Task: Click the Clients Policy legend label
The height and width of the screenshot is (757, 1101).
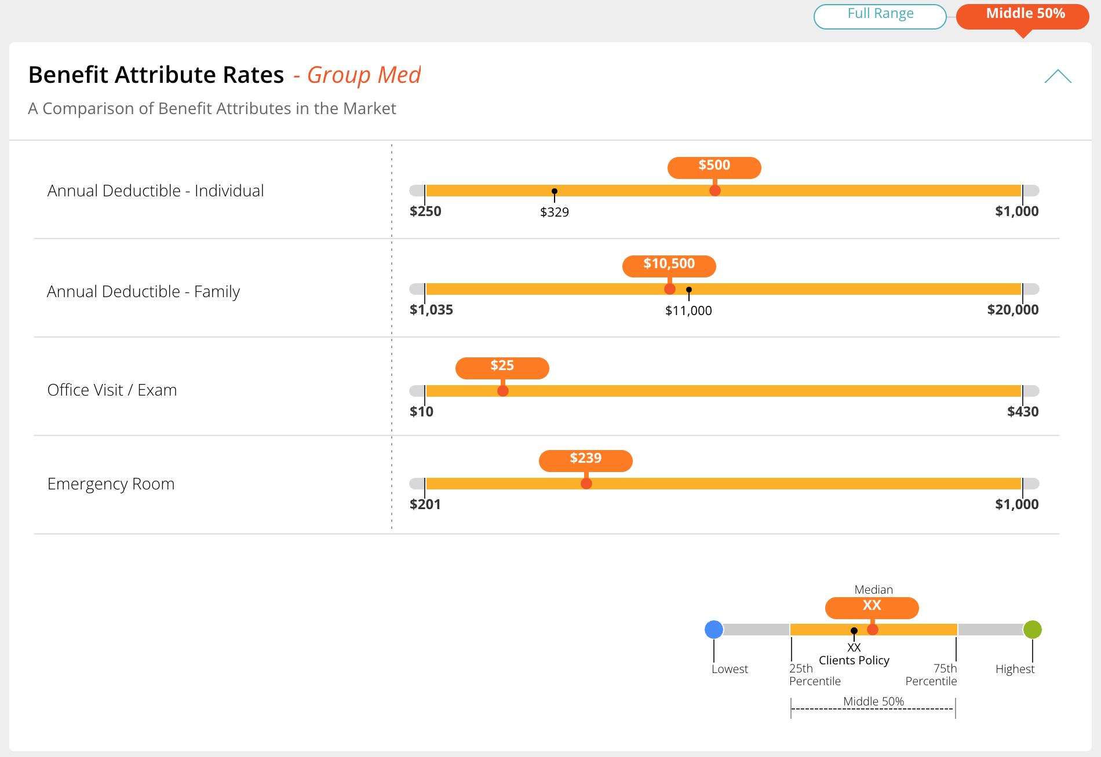Action: point(854,660)
